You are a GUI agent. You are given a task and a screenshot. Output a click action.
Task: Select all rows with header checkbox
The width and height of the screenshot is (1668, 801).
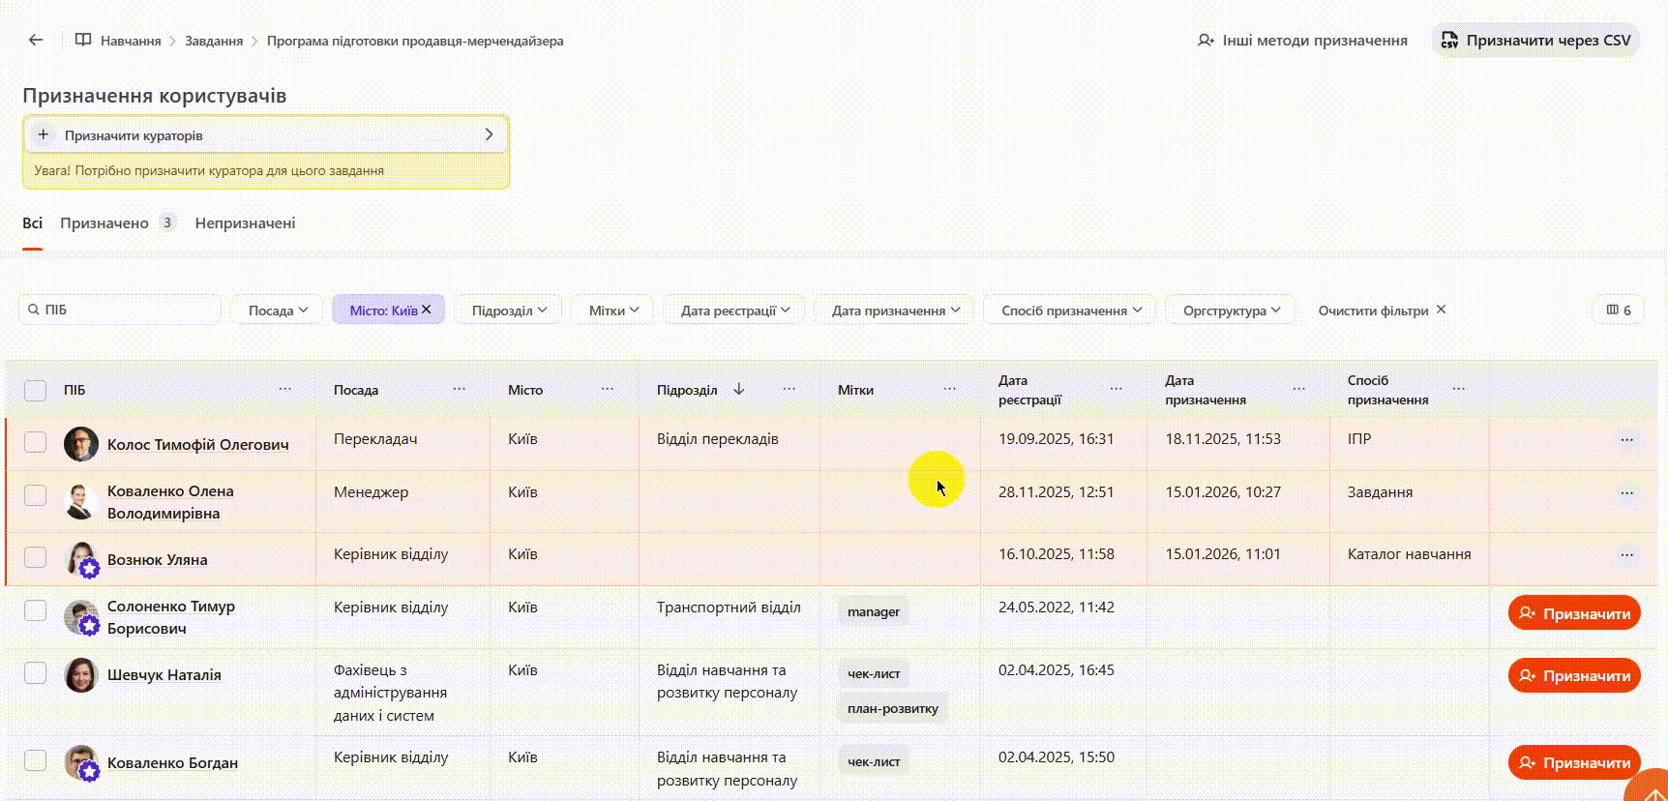click(36, 390)
